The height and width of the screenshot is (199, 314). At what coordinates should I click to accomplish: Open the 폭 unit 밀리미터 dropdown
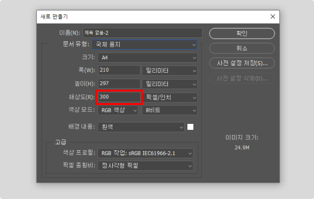[169, 71]
